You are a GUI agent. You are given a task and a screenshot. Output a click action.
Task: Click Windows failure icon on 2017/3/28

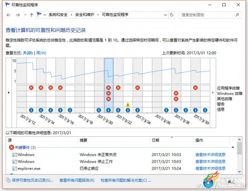click(x=176, y=93)
